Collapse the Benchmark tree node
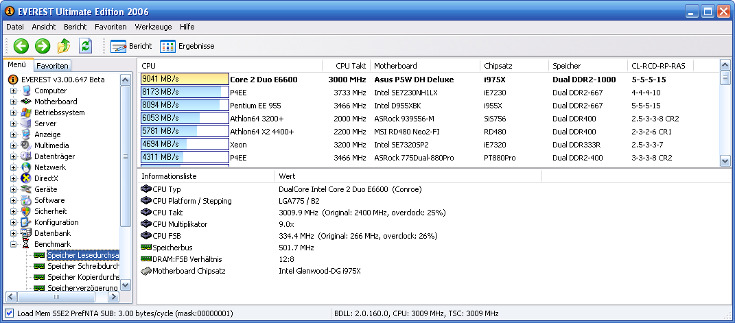 click(x=13, y=244)
